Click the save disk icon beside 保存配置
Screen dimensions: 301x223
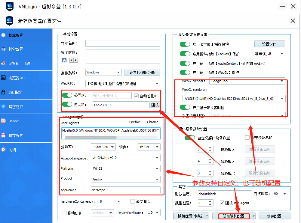[3, 135]
